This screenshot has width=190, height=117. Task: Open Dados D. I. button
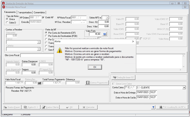(31, 107)
